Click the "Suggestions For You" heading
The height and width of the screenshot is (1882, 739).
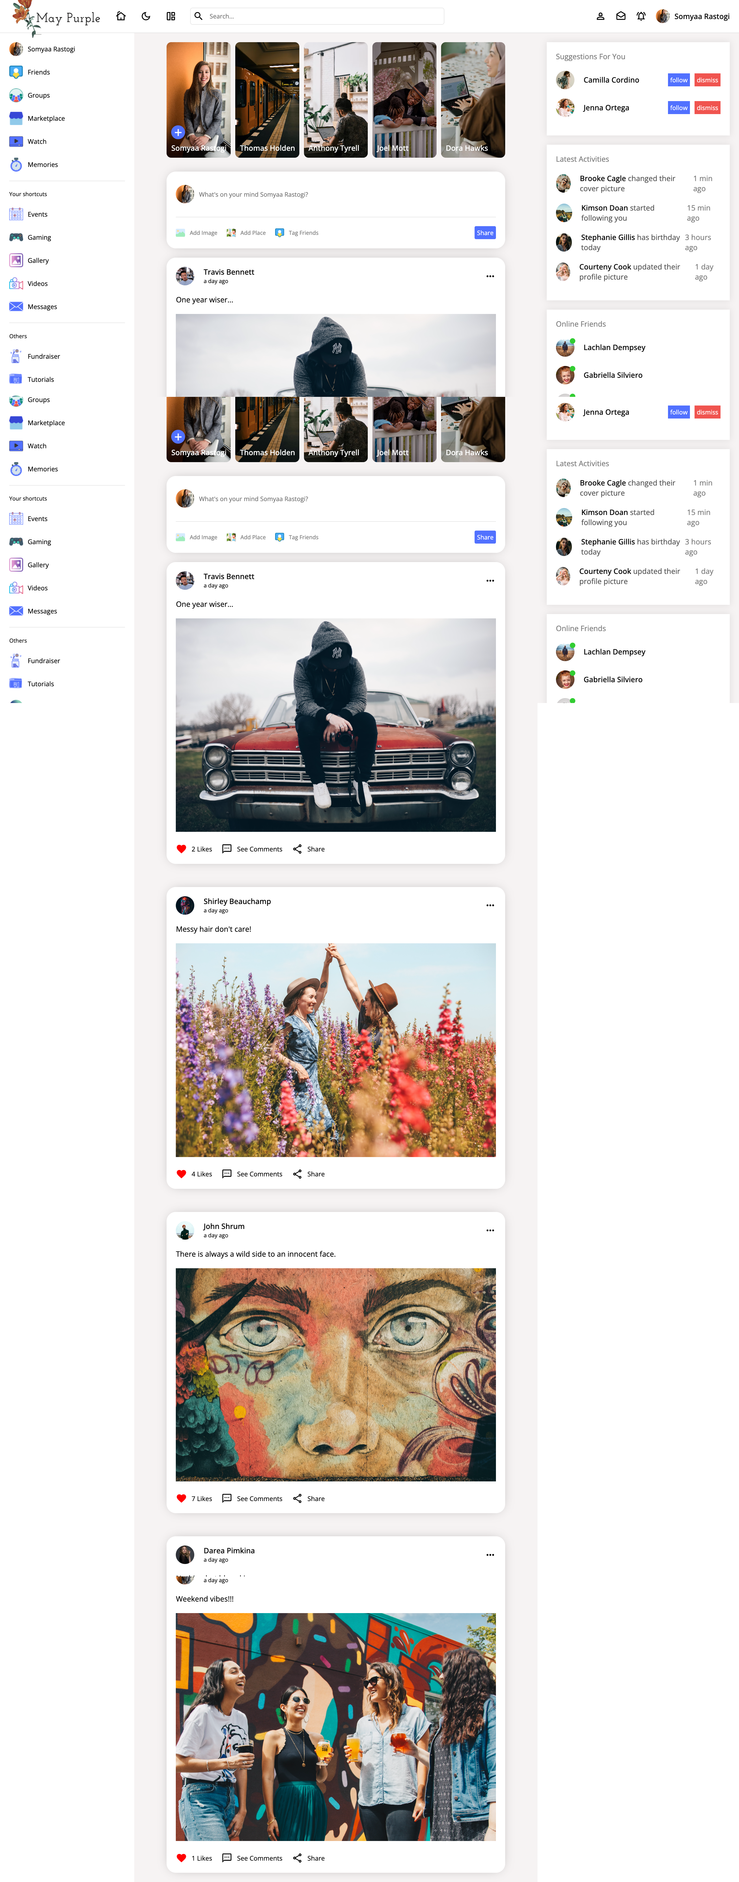tap(590, 56)
